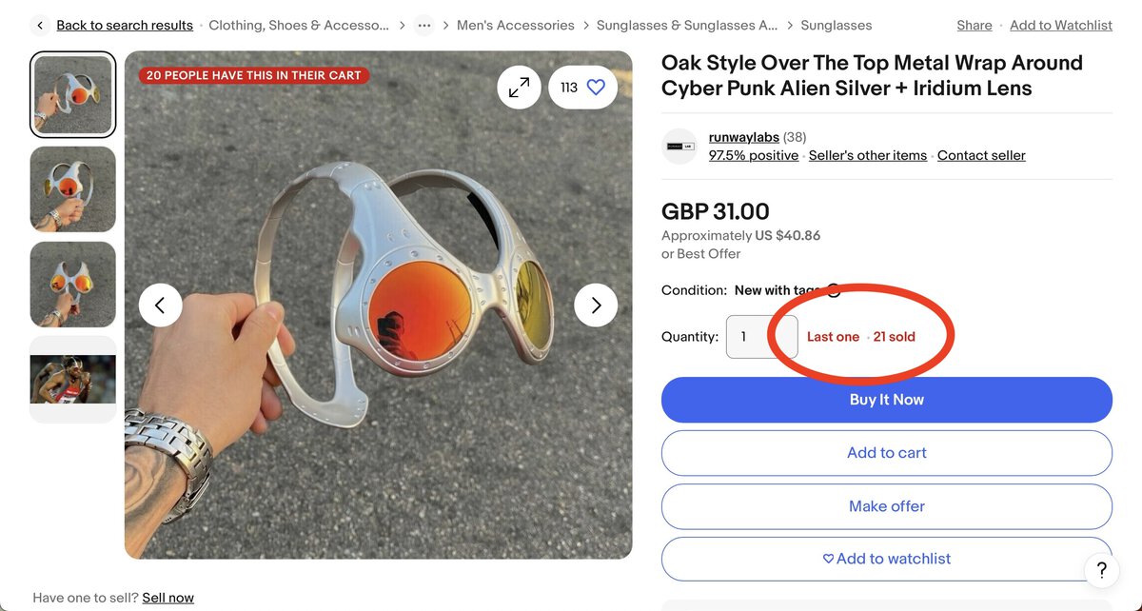This screenshot has width=1142, height=611.
Task: Open Seller's other items link
Action: tap(867, 155)
